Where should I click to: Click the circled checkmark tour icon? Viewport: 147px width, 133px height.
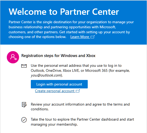pos(24,120)
